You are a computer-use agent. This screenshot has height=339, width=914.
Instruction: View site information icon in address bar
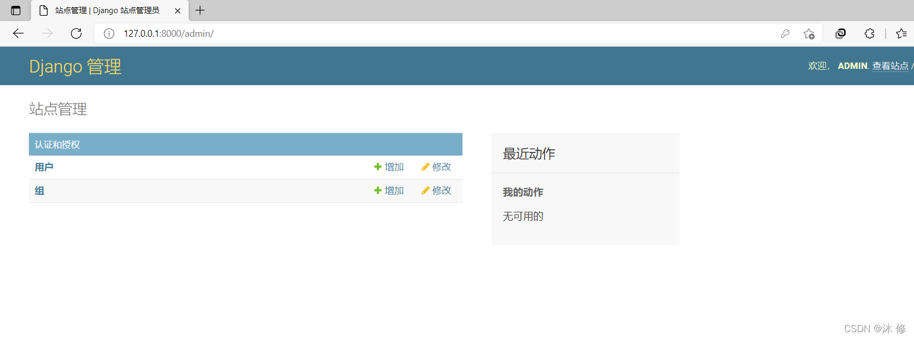109,34
